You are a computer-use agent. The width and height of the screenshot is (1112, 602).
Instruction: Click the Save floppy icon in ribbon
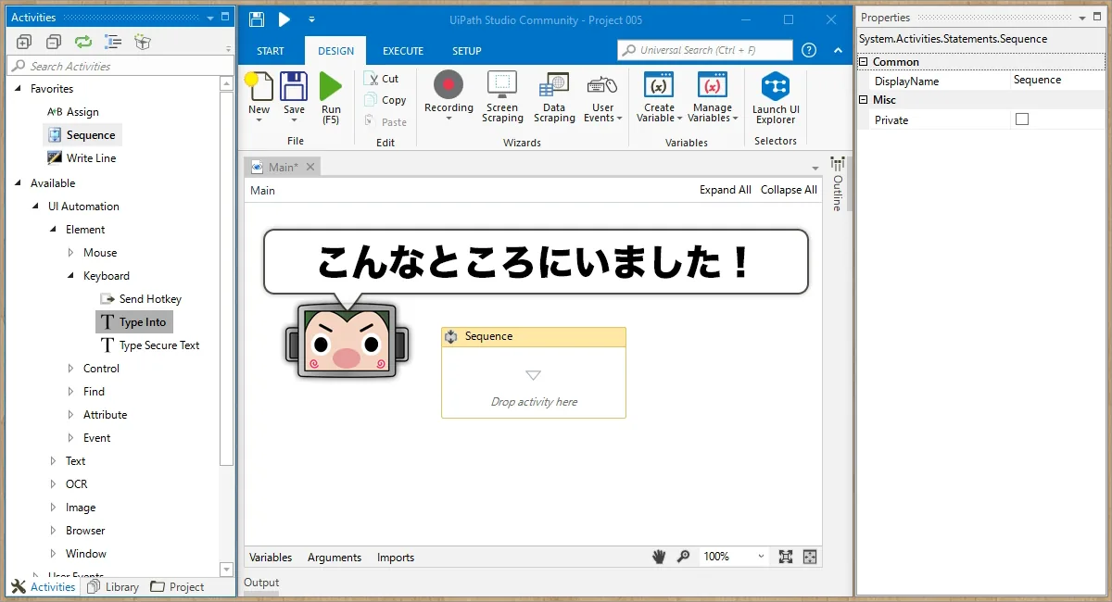pyautogui.click(x=294, y=86)
